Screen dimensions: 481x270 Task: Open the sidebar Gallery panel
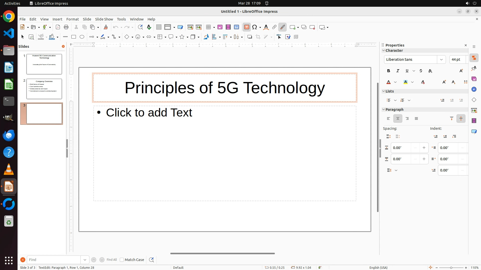pos(474,79)
